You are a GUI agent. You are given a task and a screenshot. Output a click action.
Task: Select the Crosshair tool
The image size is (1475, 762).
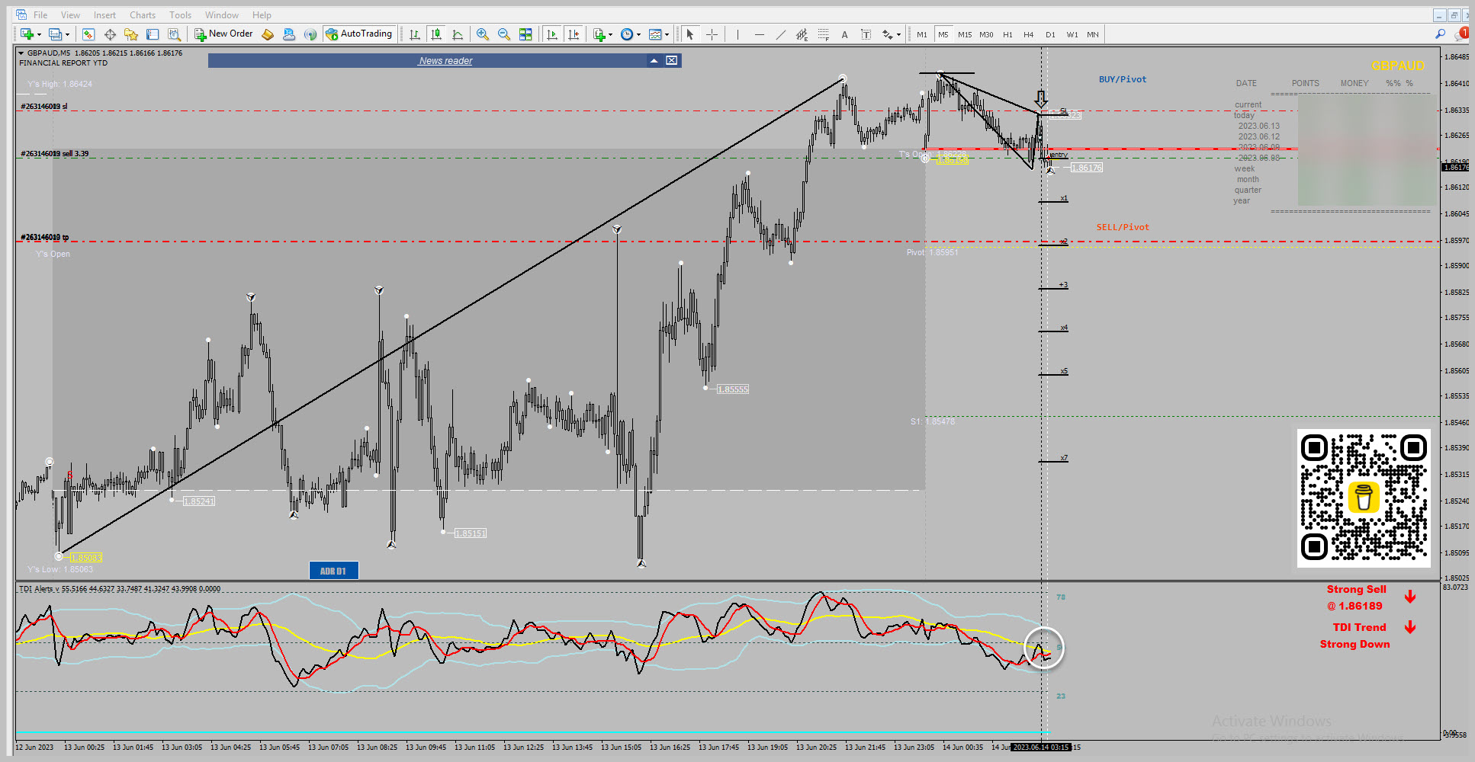(x=712, y=34)
